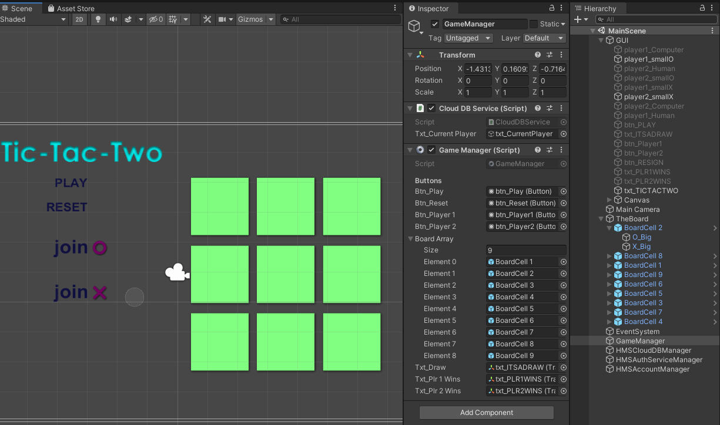Screen dimensions: 720x425
Task: Toggle scene lighting in the Scene view
Action: pos(98,19)
